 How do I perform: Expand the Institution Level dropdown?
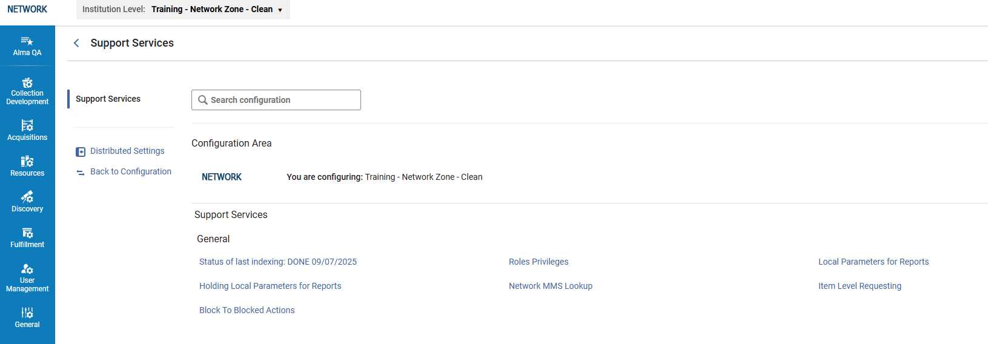click(x=183, y=9)
